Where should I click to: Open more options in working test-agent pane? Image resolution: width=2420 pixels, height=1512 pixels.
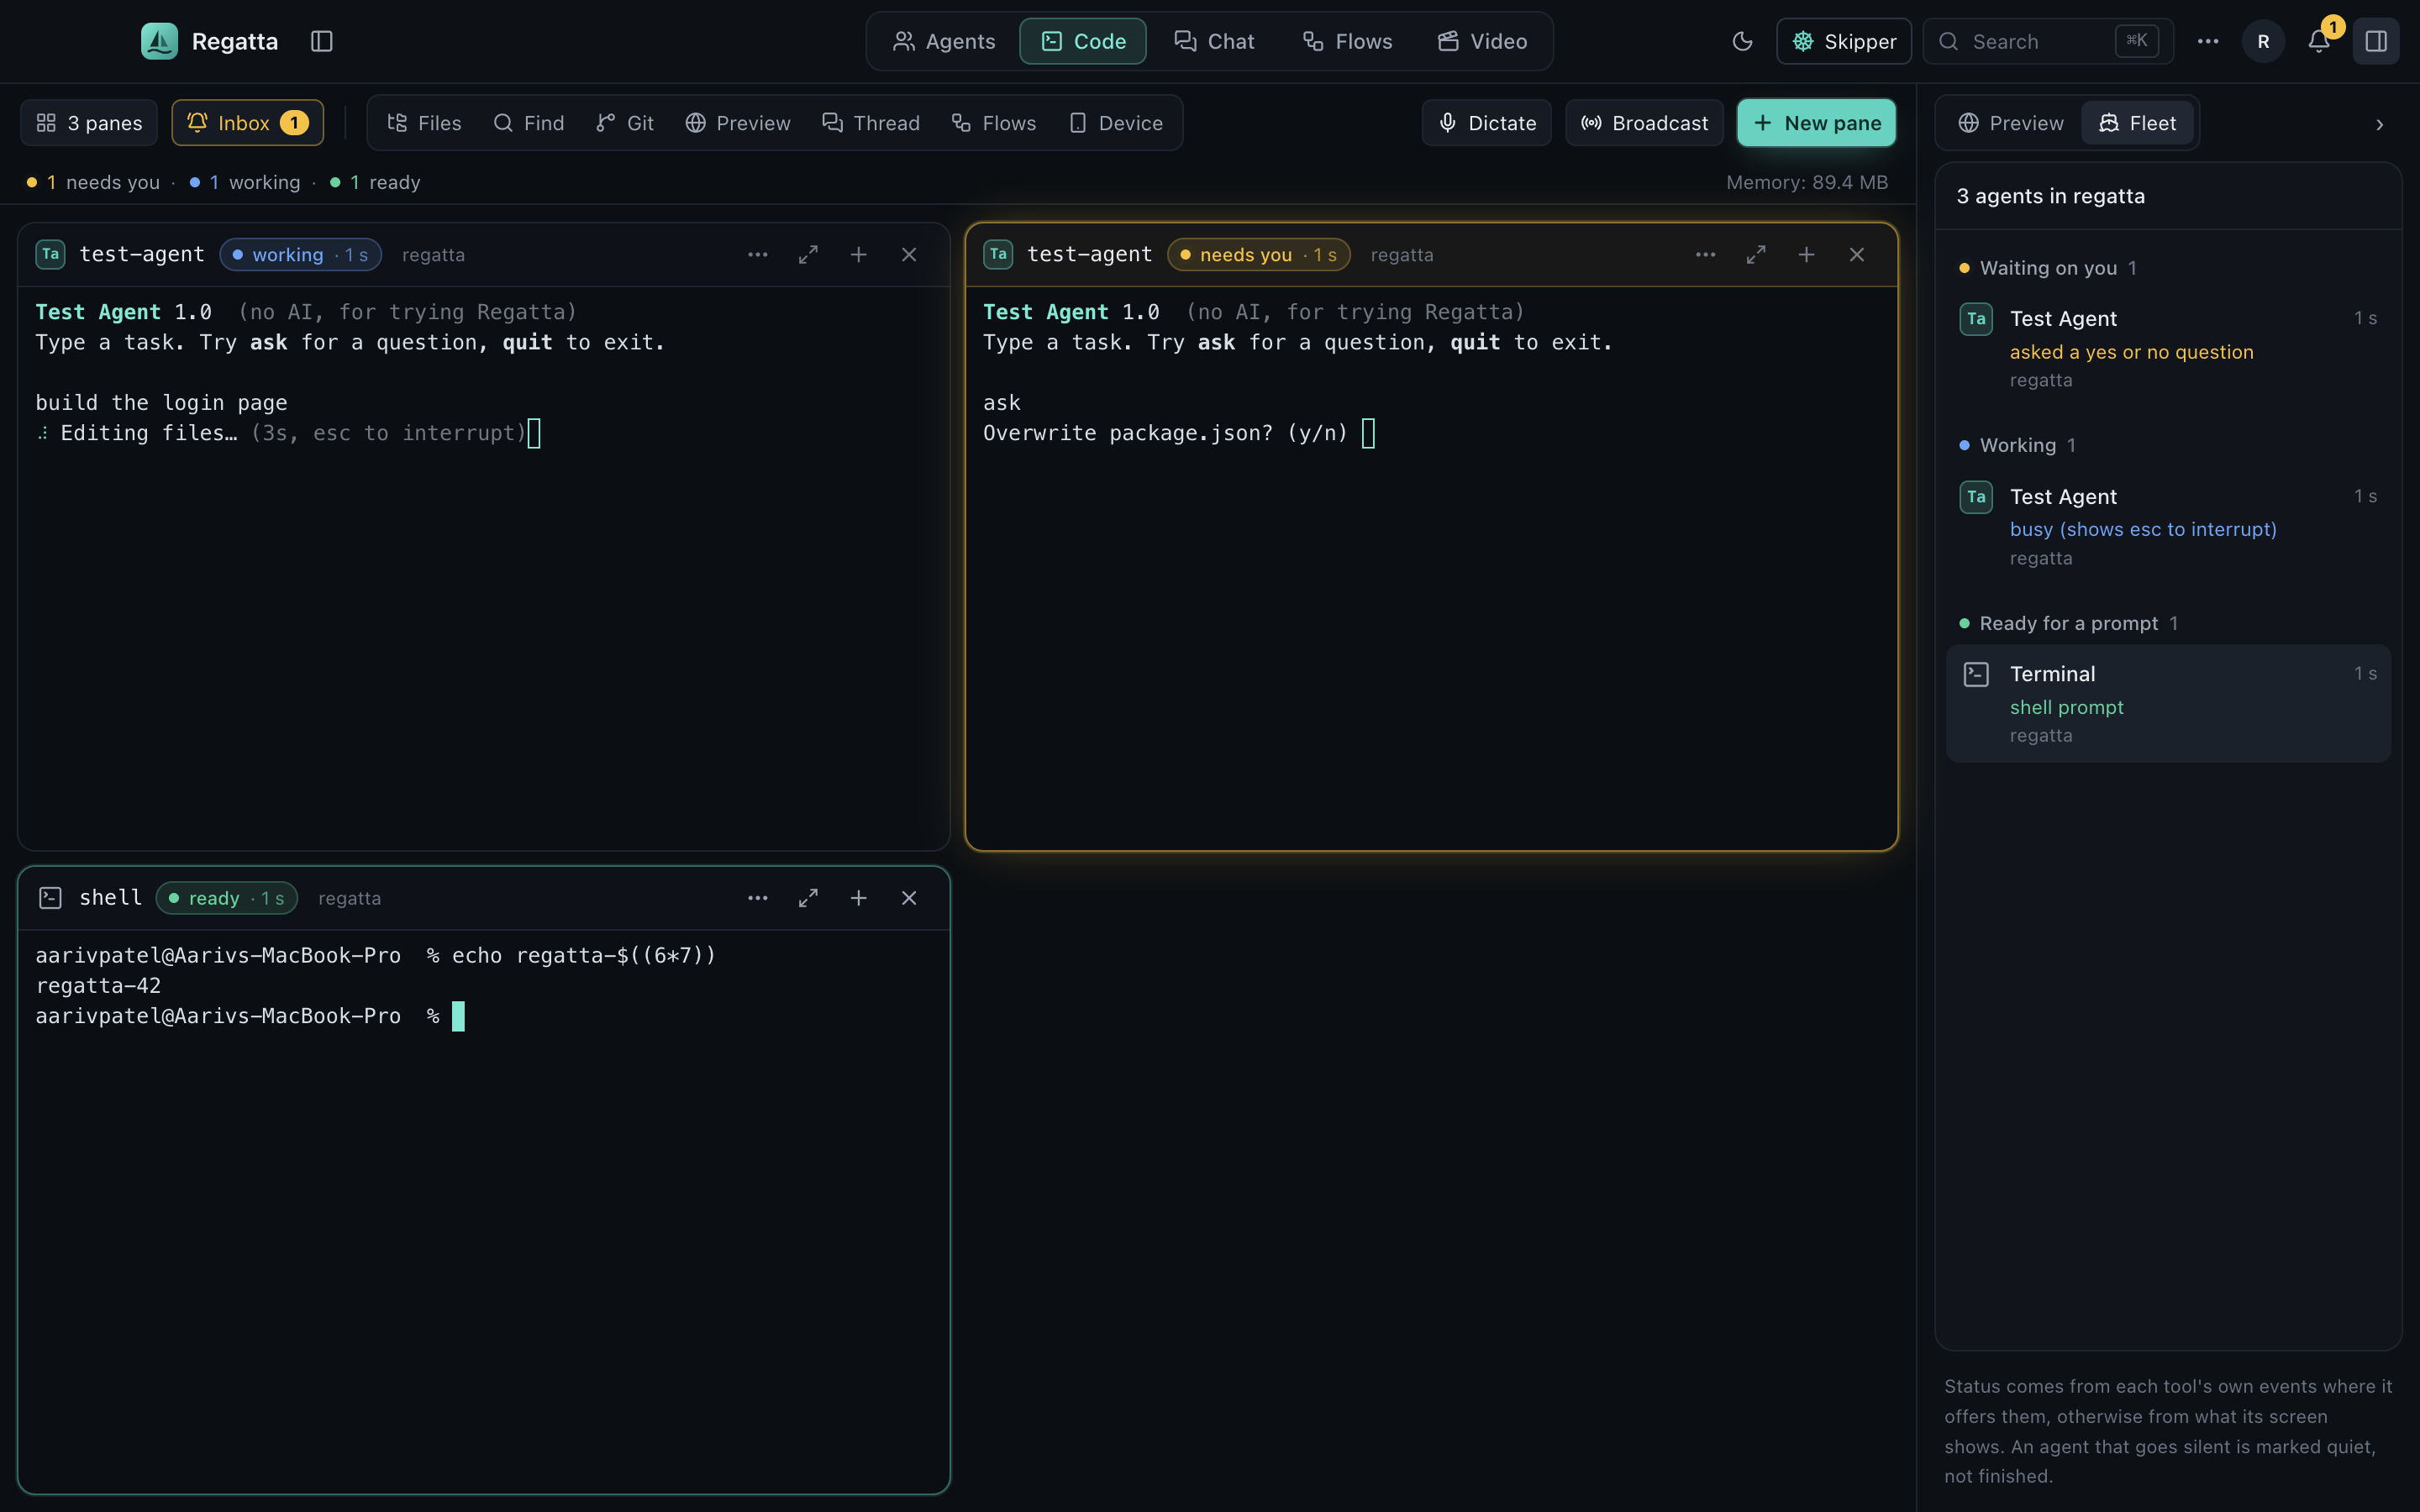[758, 255]
